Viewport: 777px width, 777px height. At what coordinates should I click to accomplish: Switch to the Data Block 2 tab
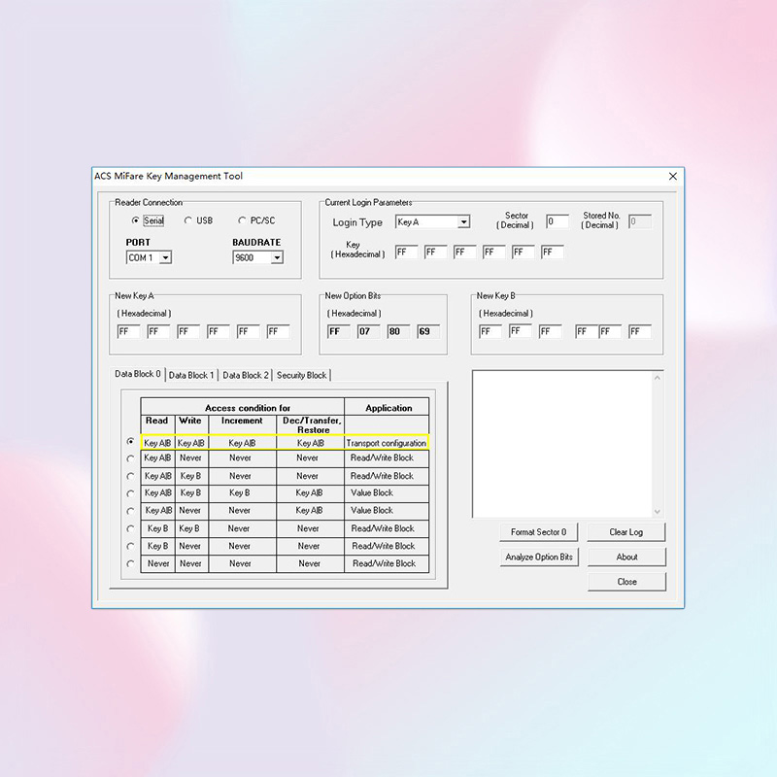pyautogui.click(x=246, y=376)
